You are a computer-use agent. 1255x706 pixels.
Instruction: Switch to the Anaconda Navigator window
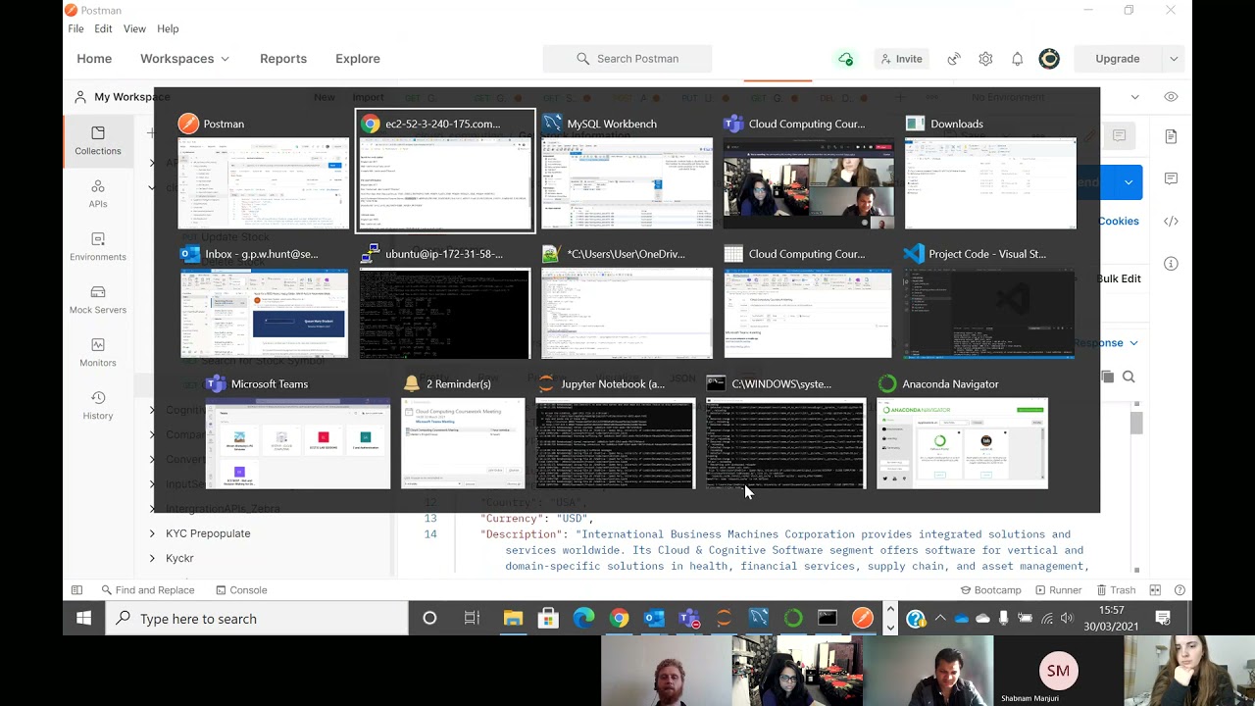click(x=962, y=443)
